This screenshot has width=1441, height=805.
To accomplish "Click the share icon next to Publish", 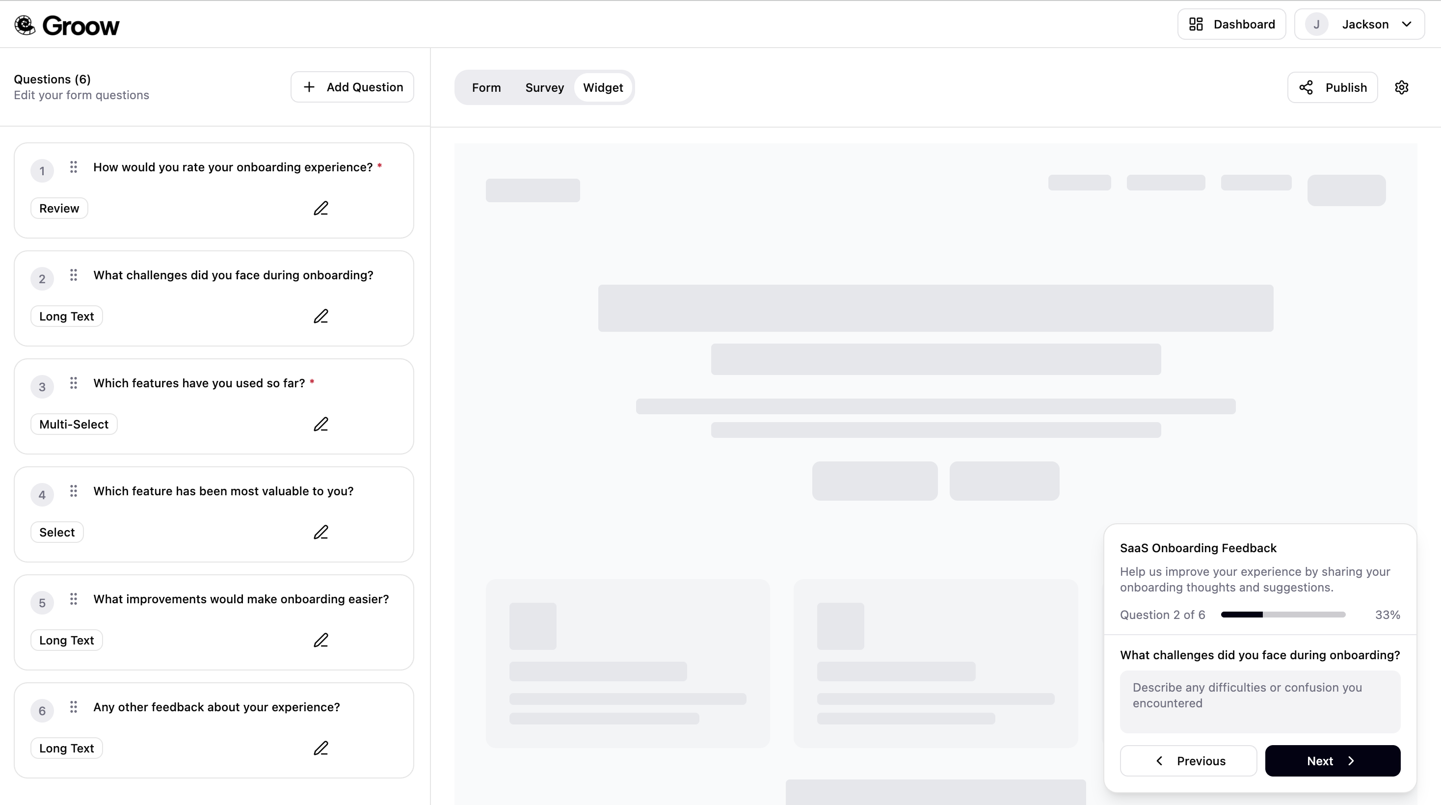I will click(x=1305, y=87).
